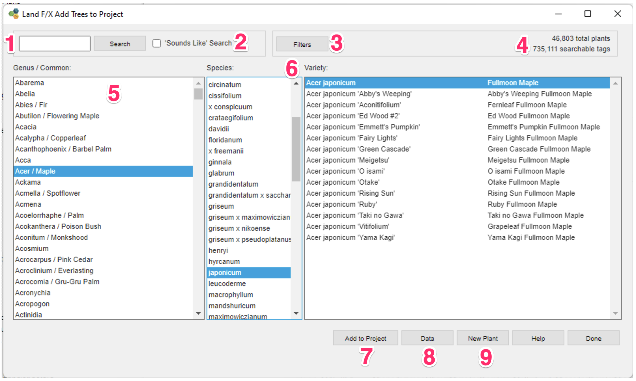Screen dimensions: 636x381
Task: Select Aconitum / Monkshood
Action: [x=103, y=238]
